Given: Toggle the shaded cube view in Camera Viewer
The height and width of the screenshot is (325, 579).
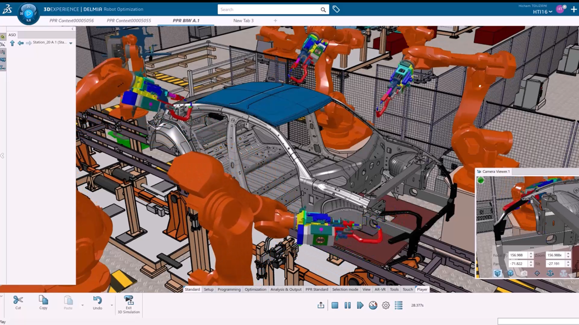Looking at the screenshot, I should 497,273.
